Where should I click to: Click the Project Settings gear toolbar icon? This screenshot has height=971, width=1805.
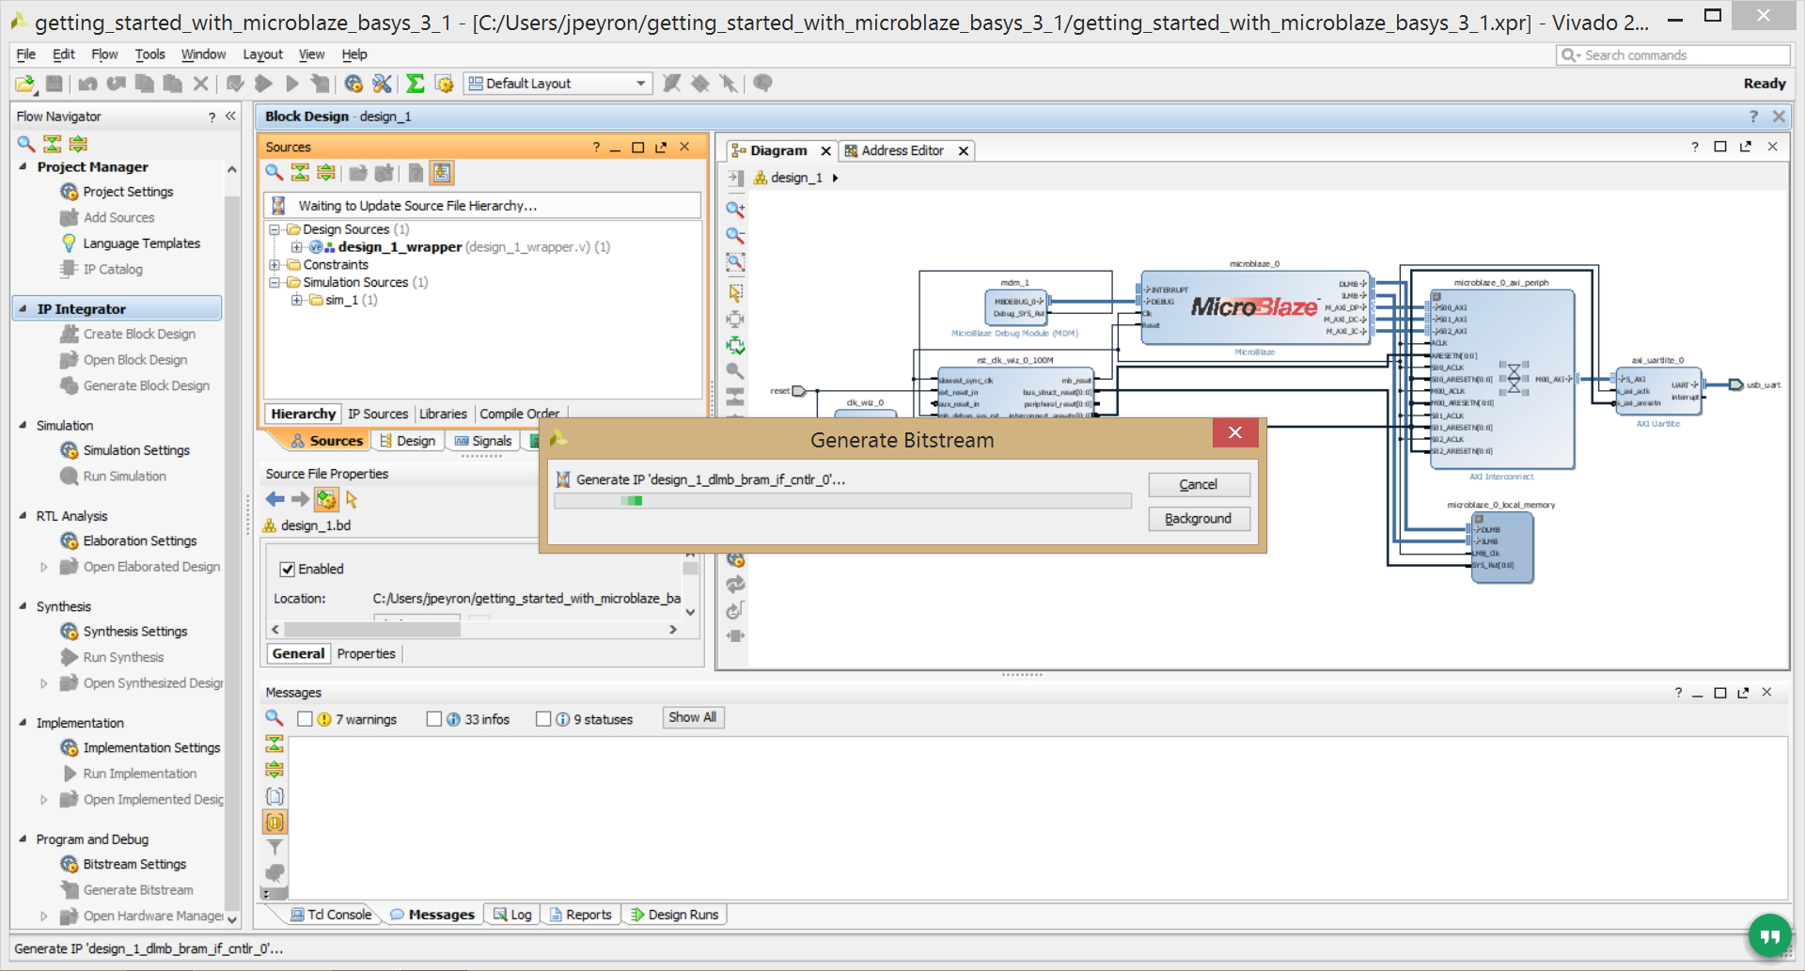[x=353, y=84]
